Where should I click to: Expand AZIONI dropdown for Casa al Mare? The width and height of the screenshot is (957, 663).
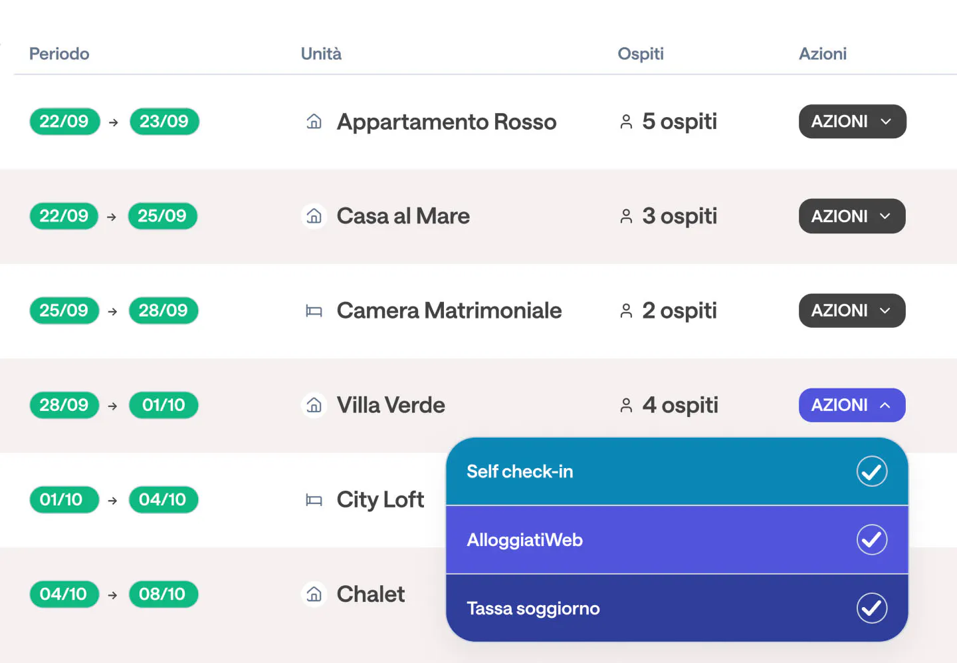point(852,216)
